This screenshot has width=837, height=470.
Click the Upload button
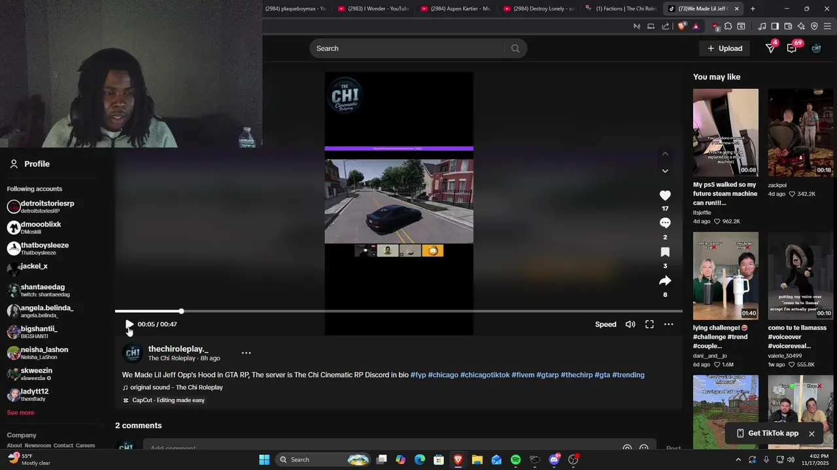pyautogui.click(x=725, y=48)
